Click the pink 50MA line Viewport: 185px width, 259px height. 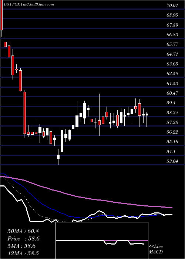[x=86, y=198]
